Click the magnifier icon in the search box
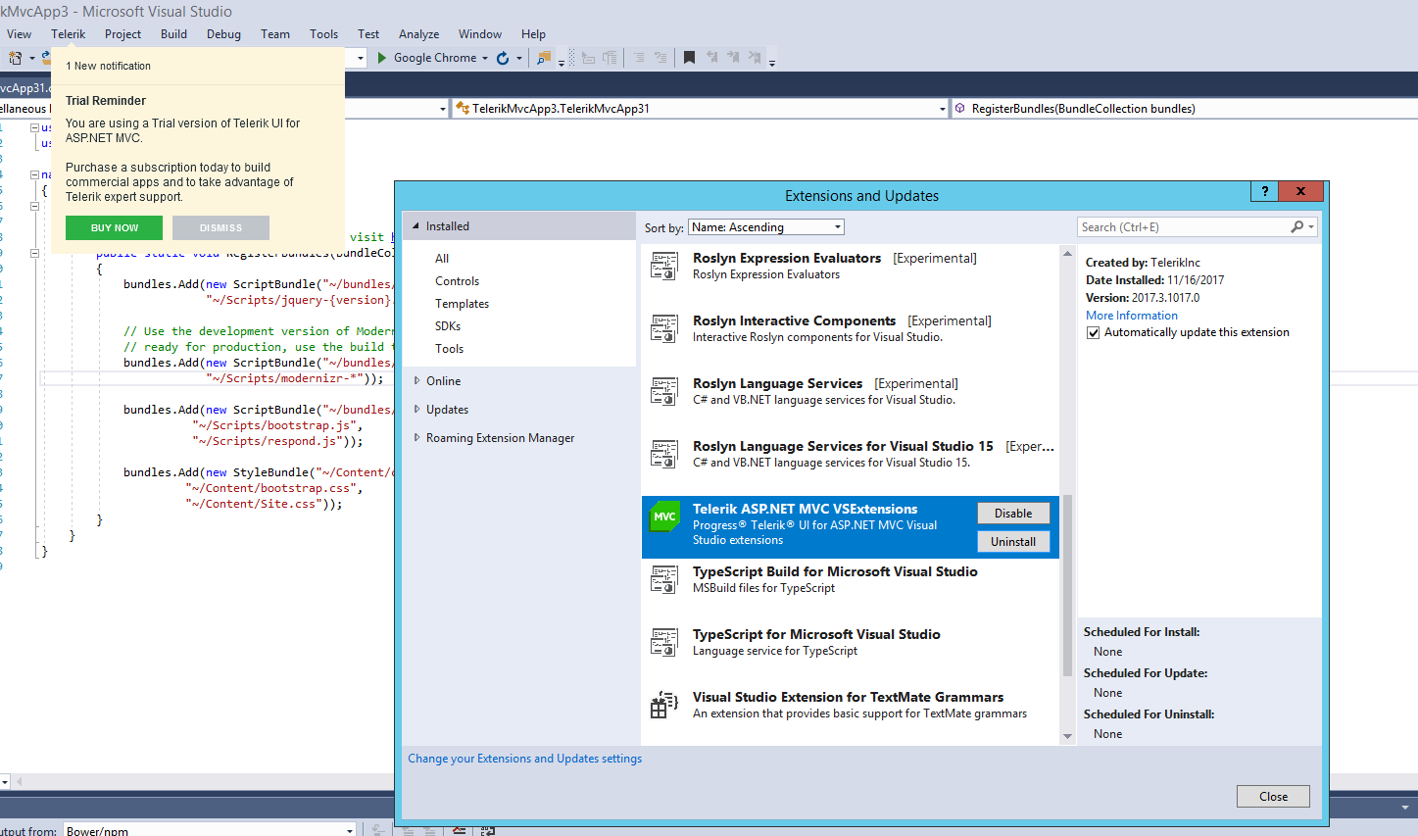The width and height of the screenshot is (1418, 836). pos(1296,227)
